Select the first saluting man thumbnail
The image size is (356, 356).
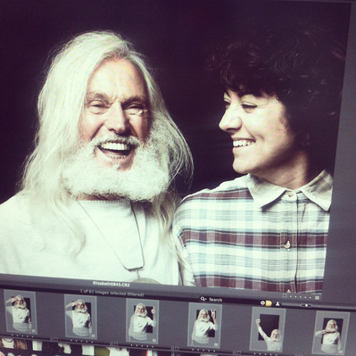(20, 312)
